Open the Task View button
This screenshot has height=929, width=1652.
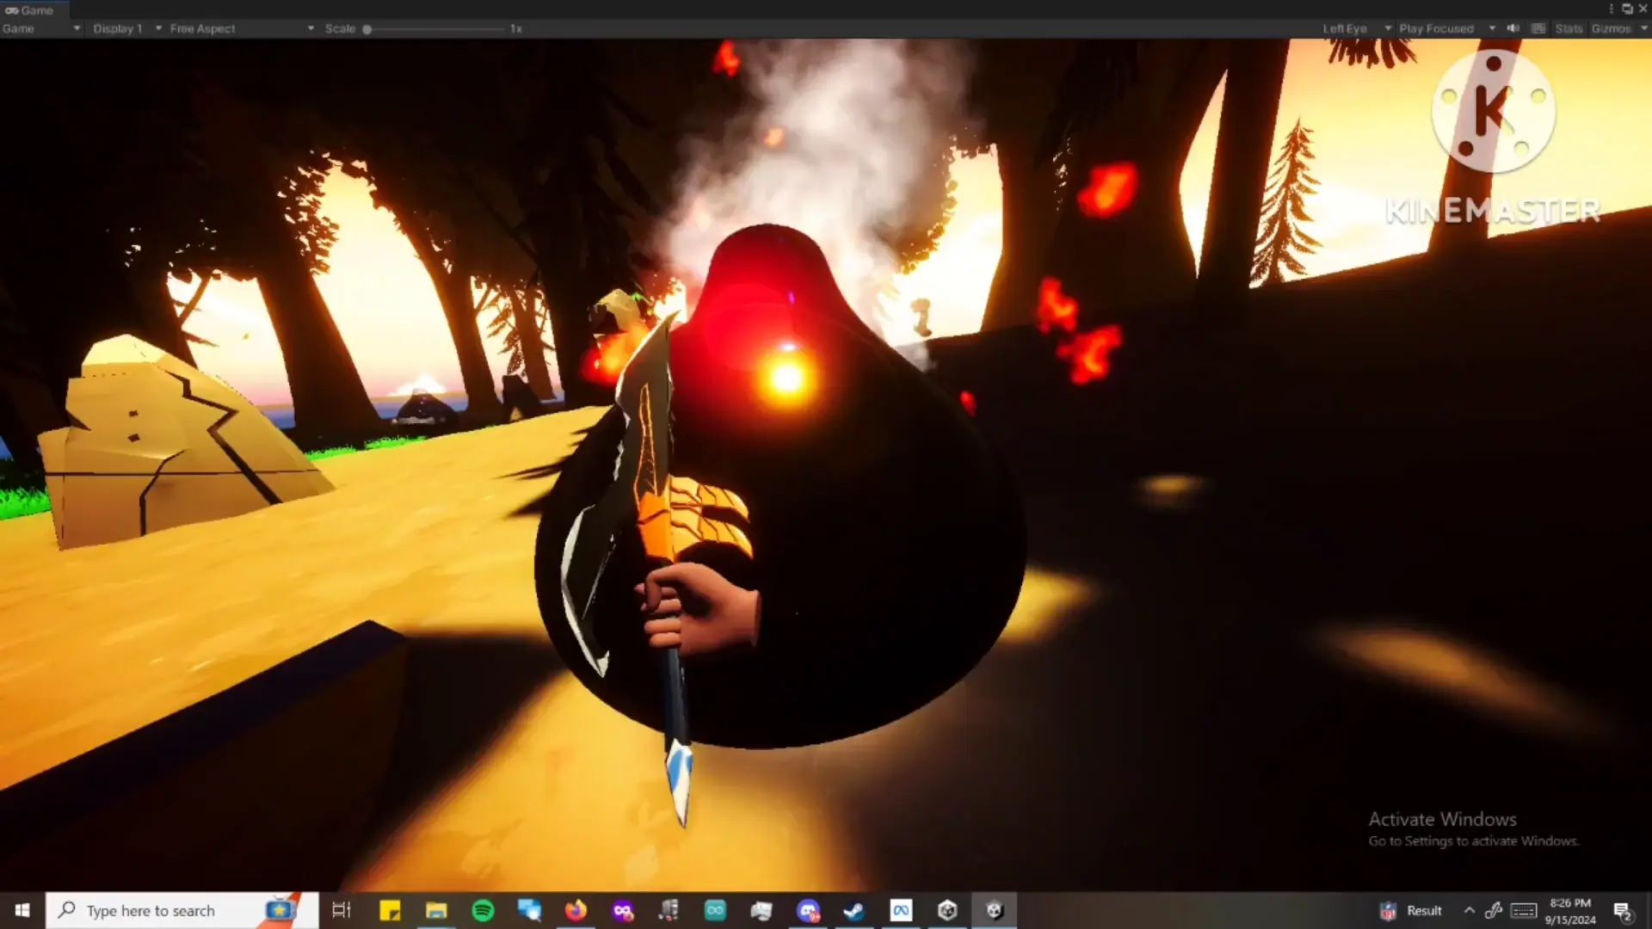click(342, 910)
